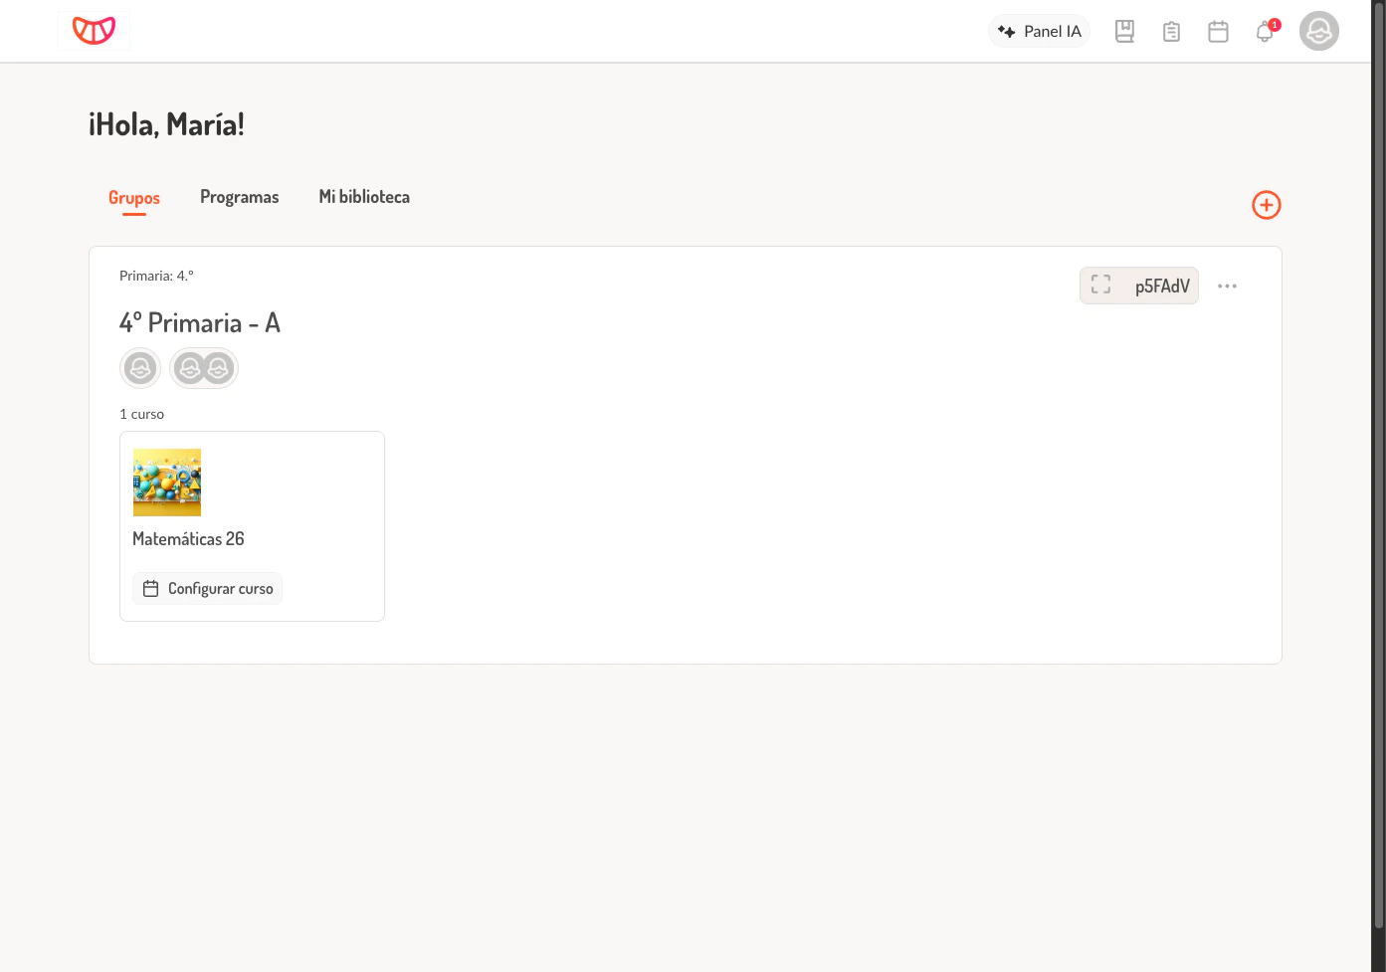Click the app logo to go home
The image size is (1386, 972).
94,30
